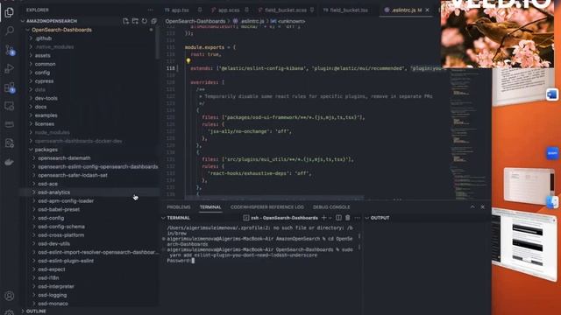The image size is (561, 315).
Task: Open Explorer more actions ellipsis
Action: tap(151, 10)
